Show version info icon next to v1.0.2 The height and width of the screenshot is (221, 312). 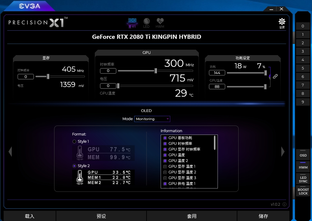(285, 204)
